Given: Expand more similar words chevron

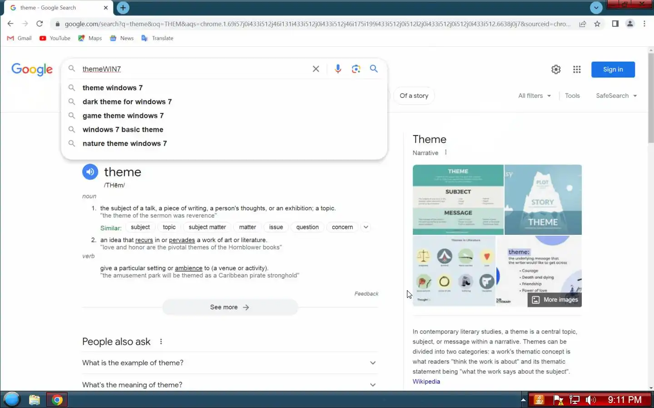Looking at the screenshot, I should (366, 227).
